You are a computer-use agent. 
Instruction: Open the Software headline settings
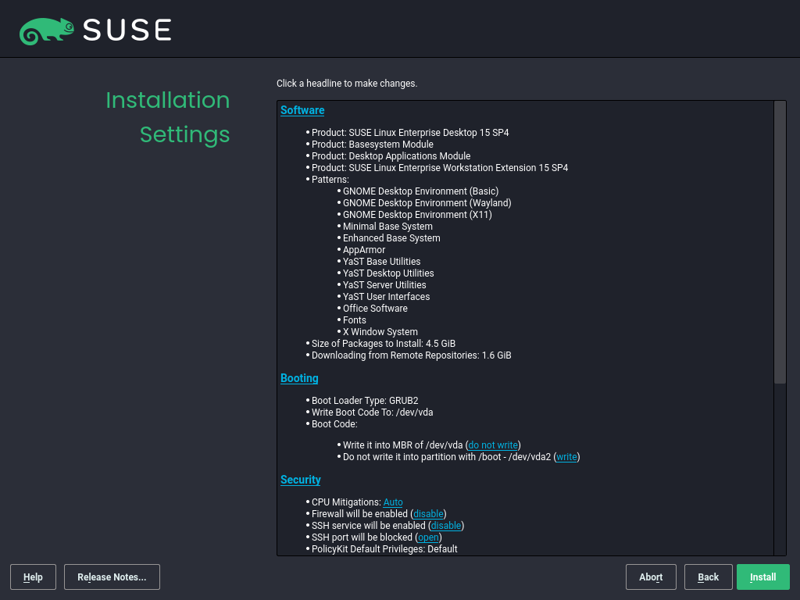tap(302, 110)
